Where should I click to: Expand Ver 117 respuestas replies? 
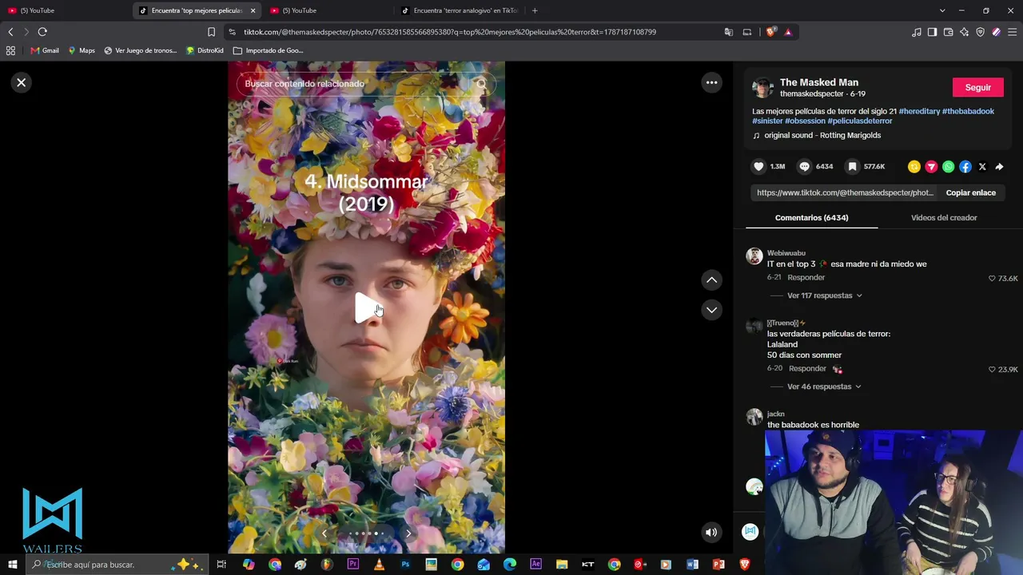click(x=825, y=295)
